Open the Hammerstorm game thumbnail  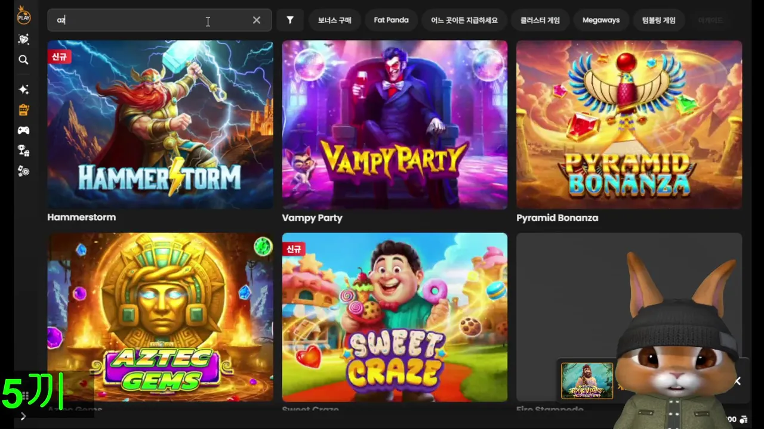pos(160,125)
